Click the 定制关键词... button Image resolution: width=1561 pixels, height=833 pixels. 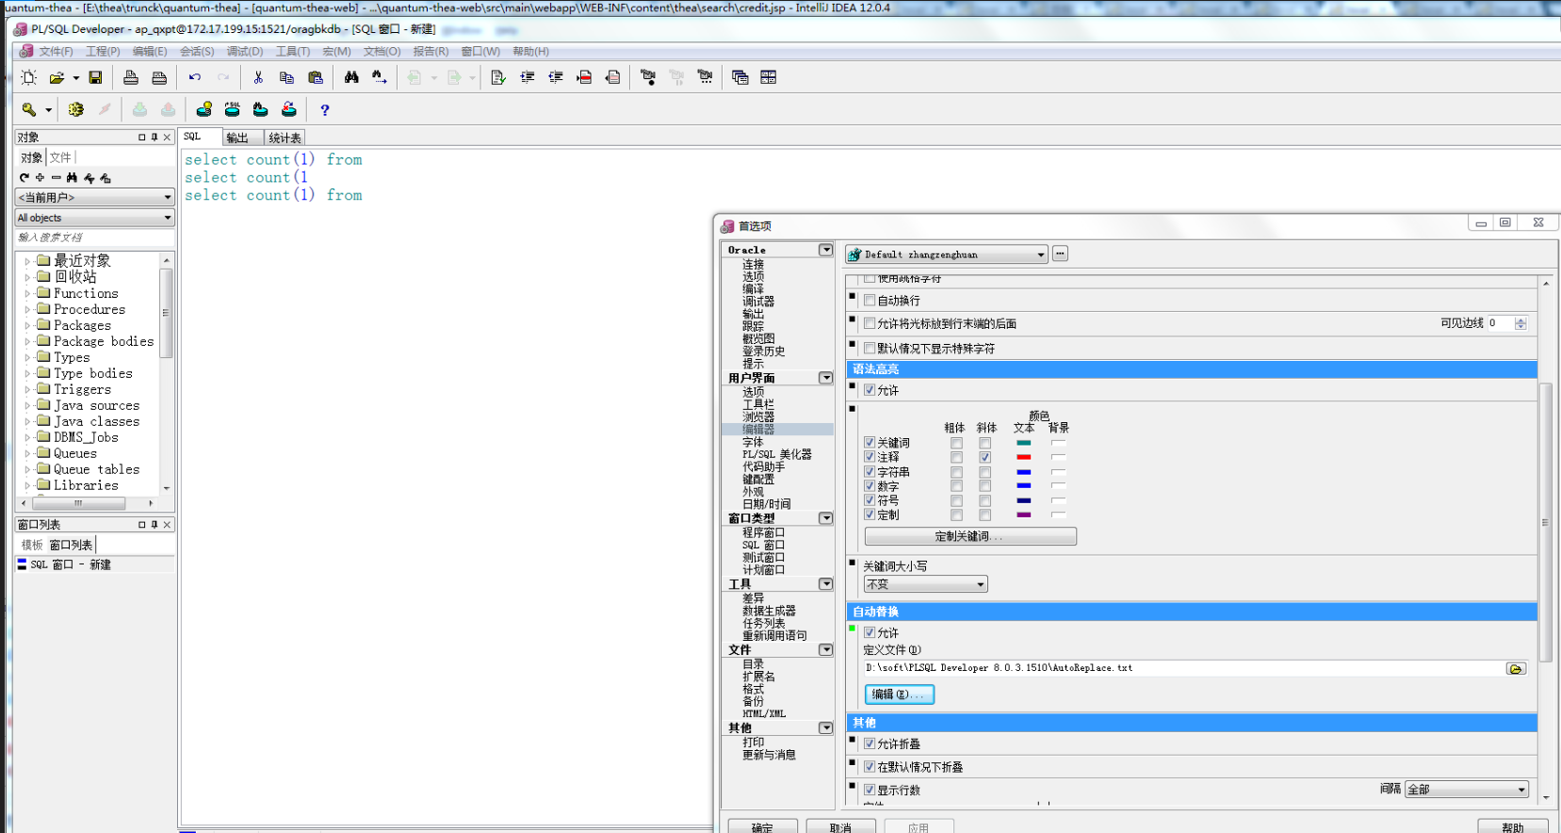[970, 536]
